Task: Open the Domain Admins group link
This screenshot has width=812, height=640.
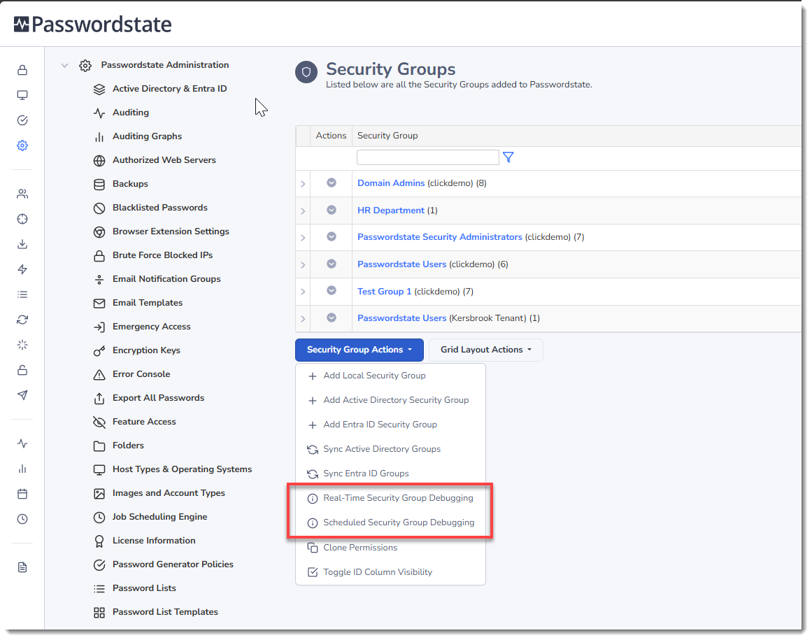Action: tap(391, 183)
